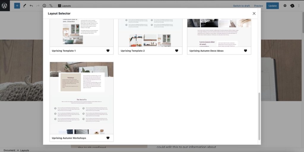This screenshot has height=152, width=304.
Task: Click the Preview button
Action: pyautogui.click(x=259, y=6)
